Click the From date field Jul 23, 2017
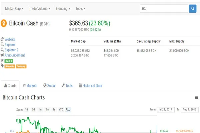The height and width of the screenshot is (133, 200). click(166, 110)
